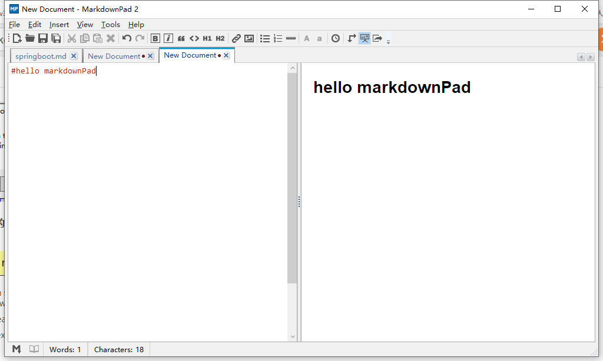The height and width of the screenshot is (361, 603).
Task: Open the toolbar overflow dropdown
Action: 387,41
